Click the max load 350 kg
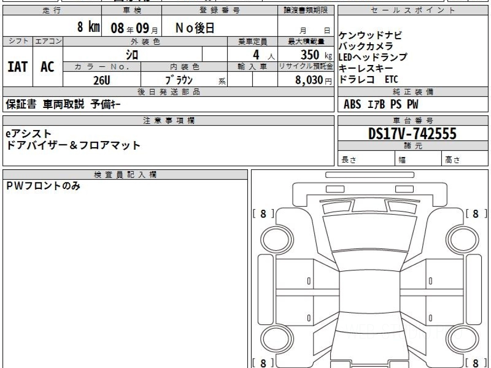The image size is (491, 368). 316,54
